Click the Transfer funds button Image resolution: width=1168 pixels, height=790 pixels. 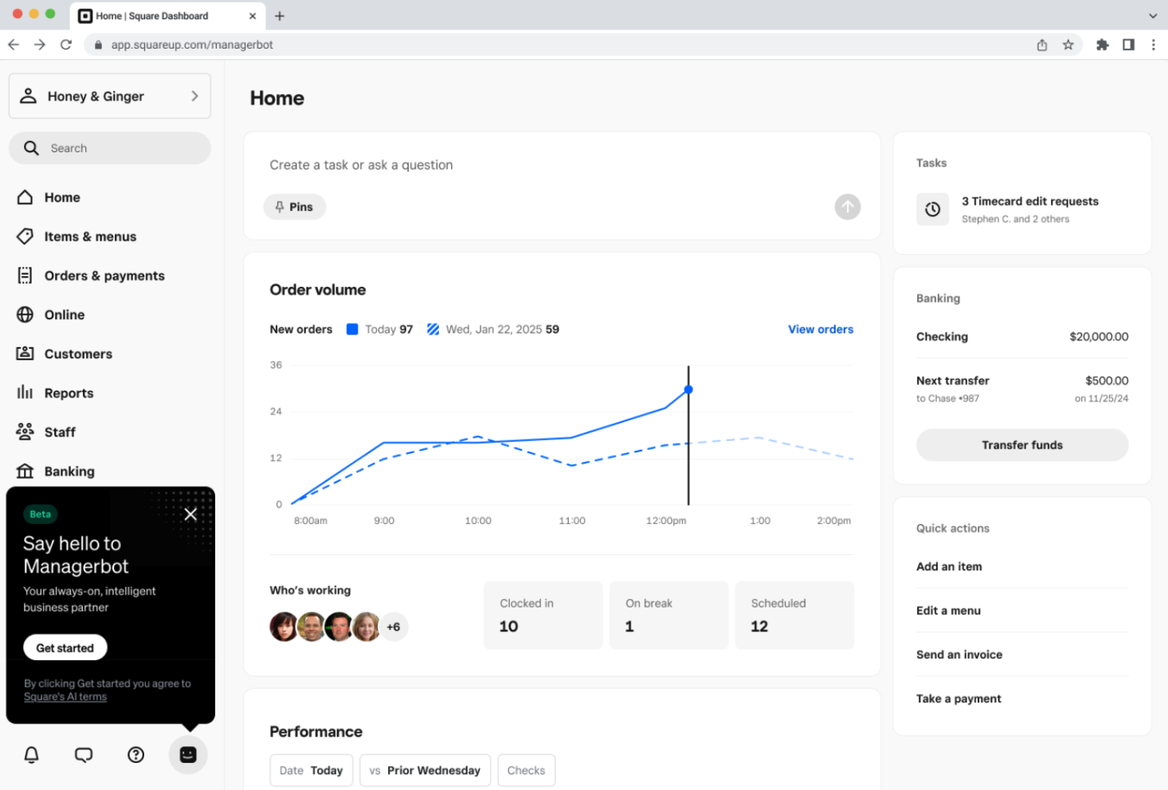coord(1022,445)
